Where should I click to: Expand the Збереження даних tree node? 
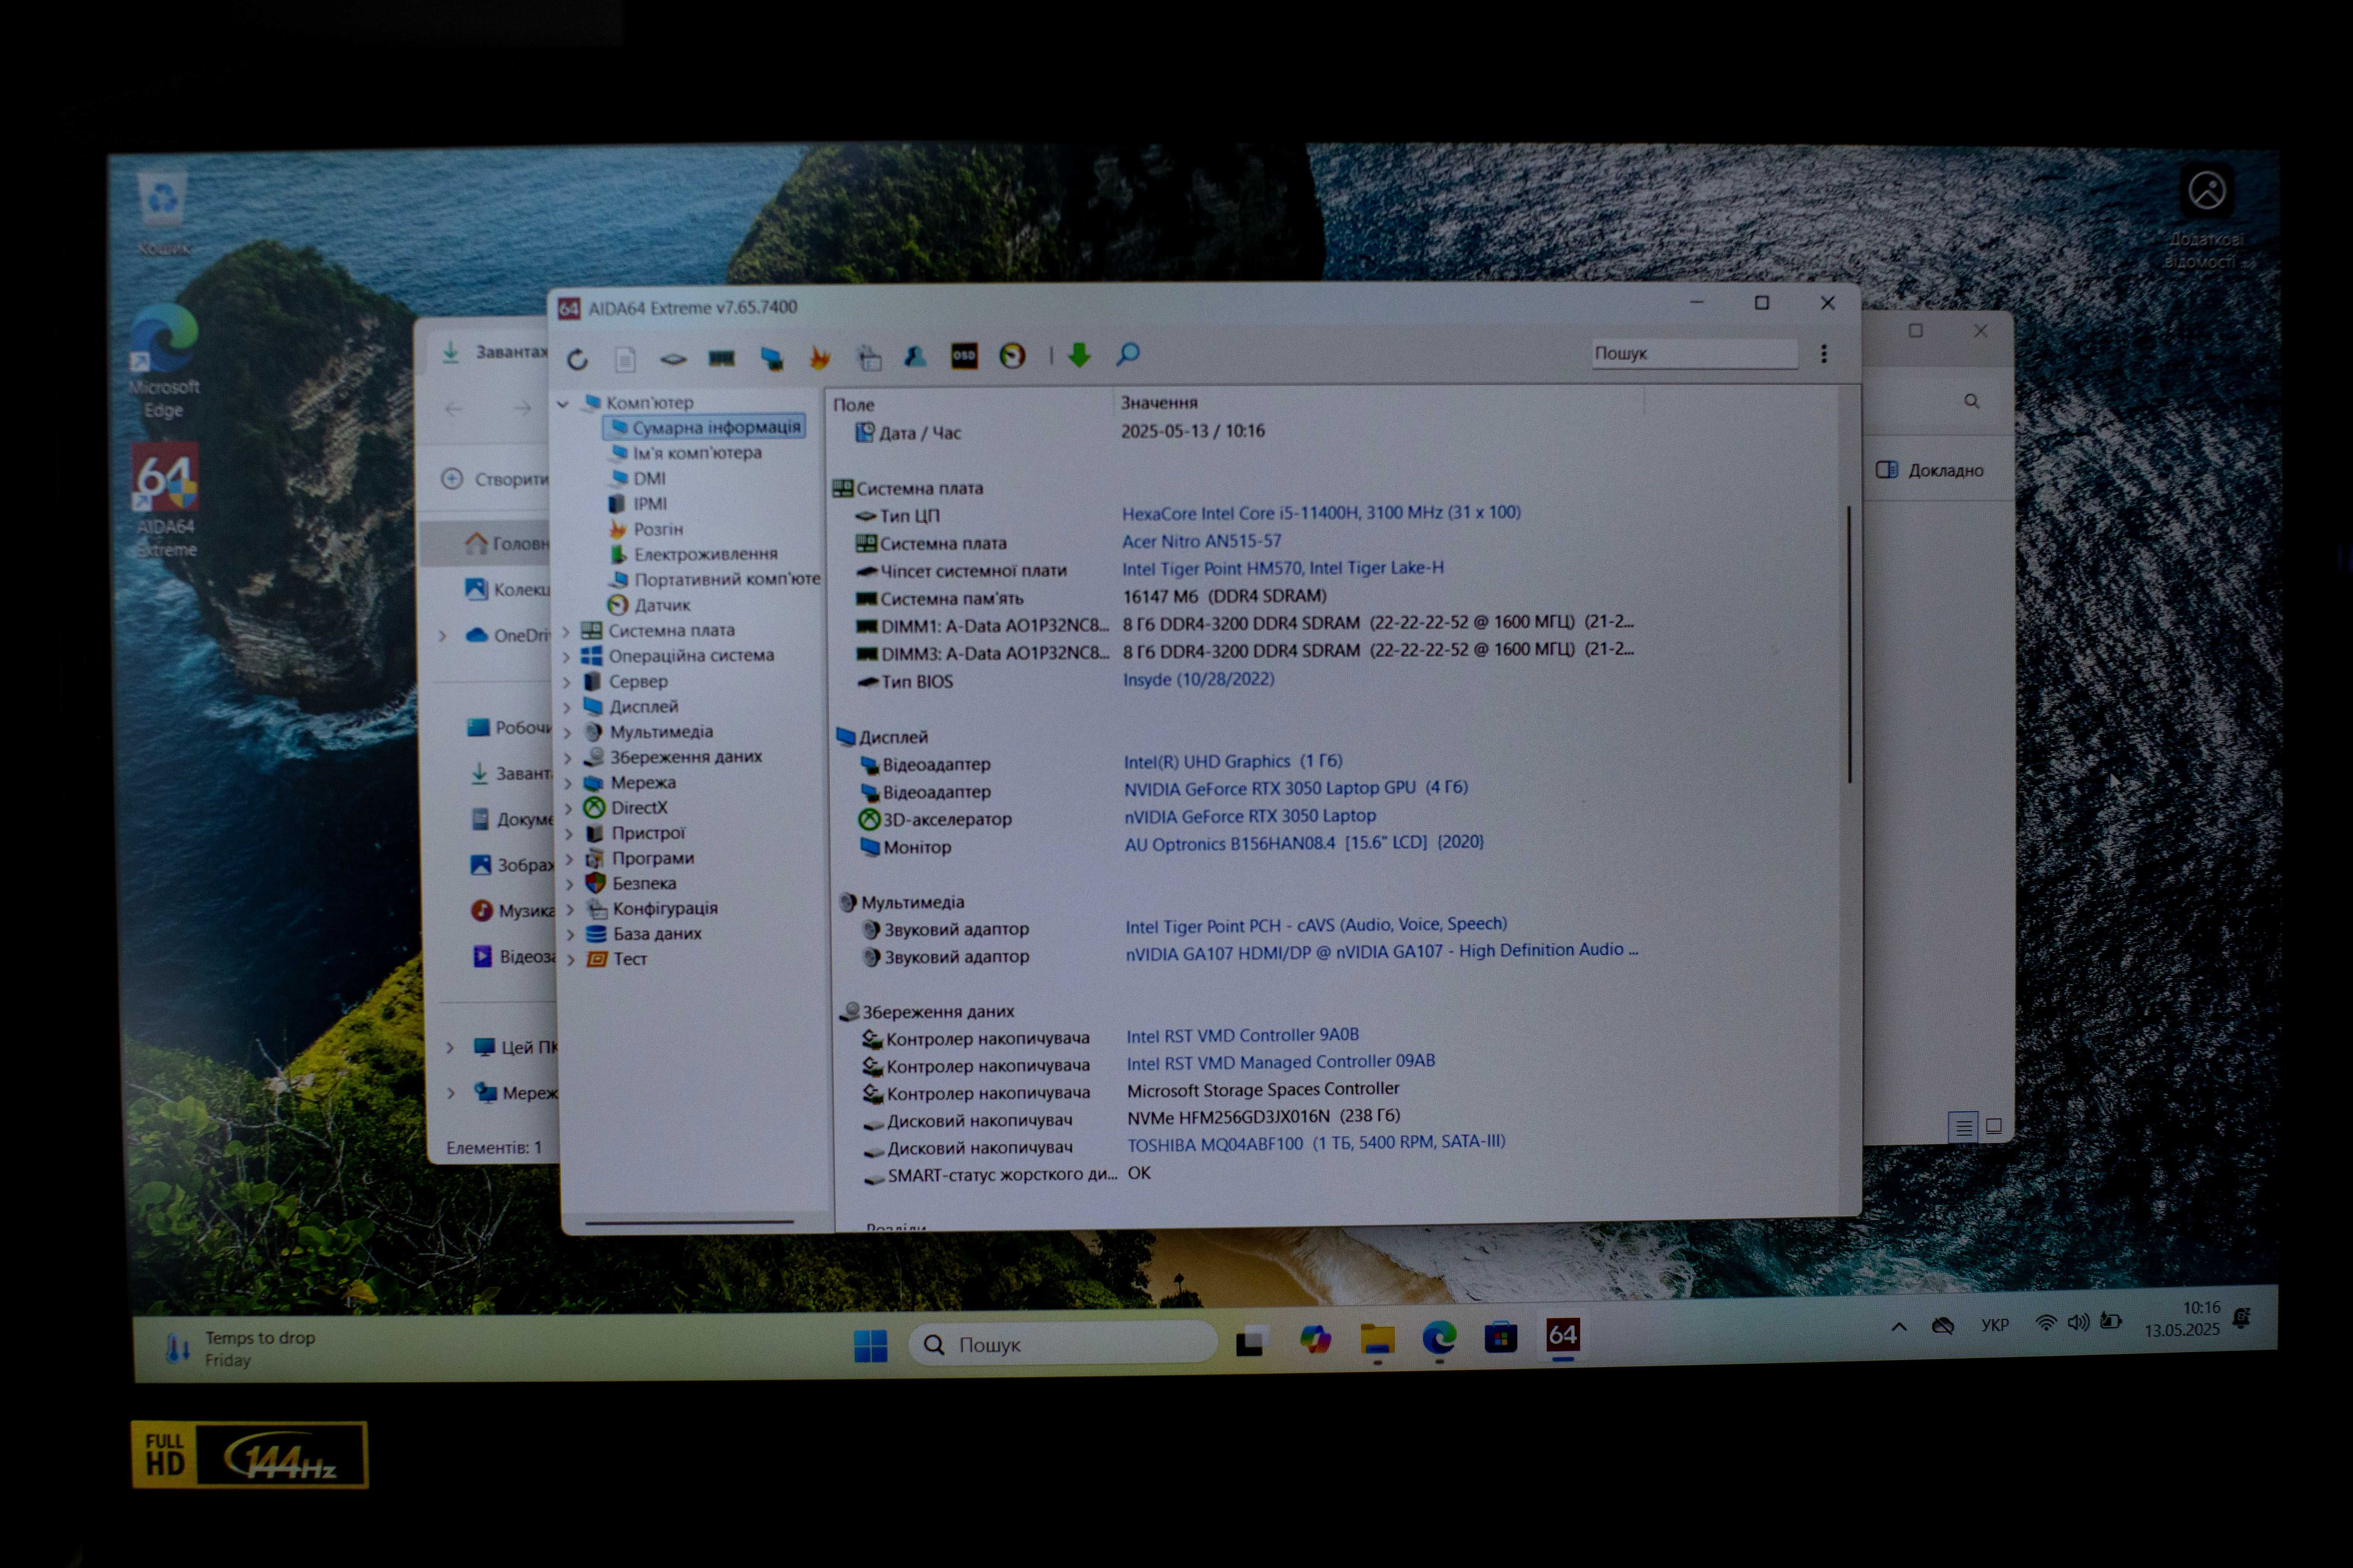[x=568, y=758]
